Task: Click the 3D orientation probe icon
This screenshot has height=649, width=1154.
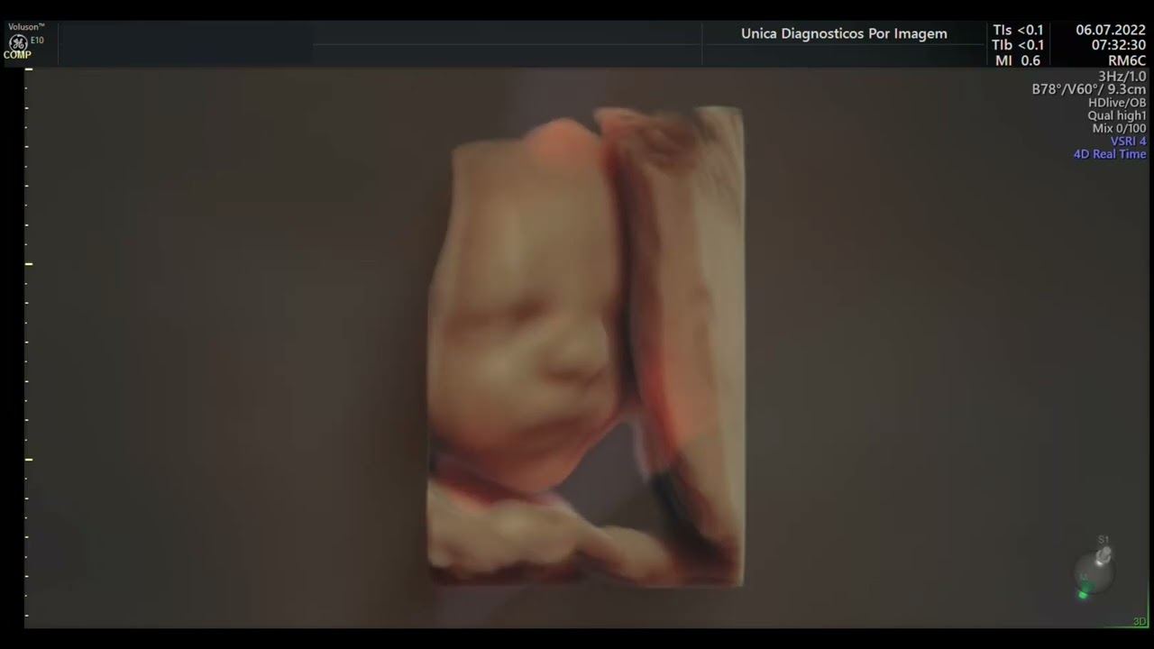Action: tap(1094, 568)
